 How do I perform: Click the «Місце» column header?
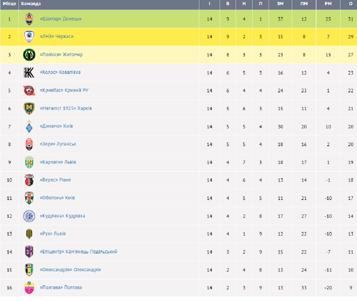(x=9, y=4)
